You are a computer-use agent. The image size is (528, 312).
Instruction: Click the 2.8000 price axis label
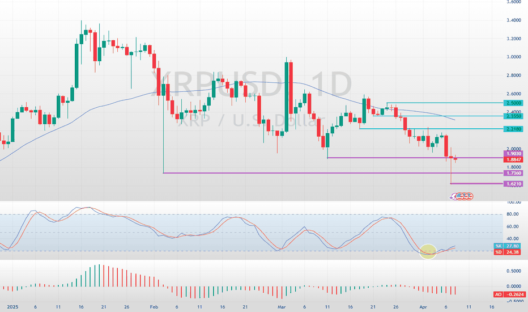514,75
